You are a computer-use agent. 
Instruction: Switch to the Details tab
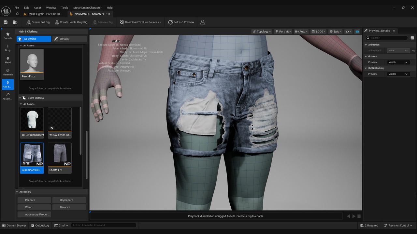tap(70, 39)
